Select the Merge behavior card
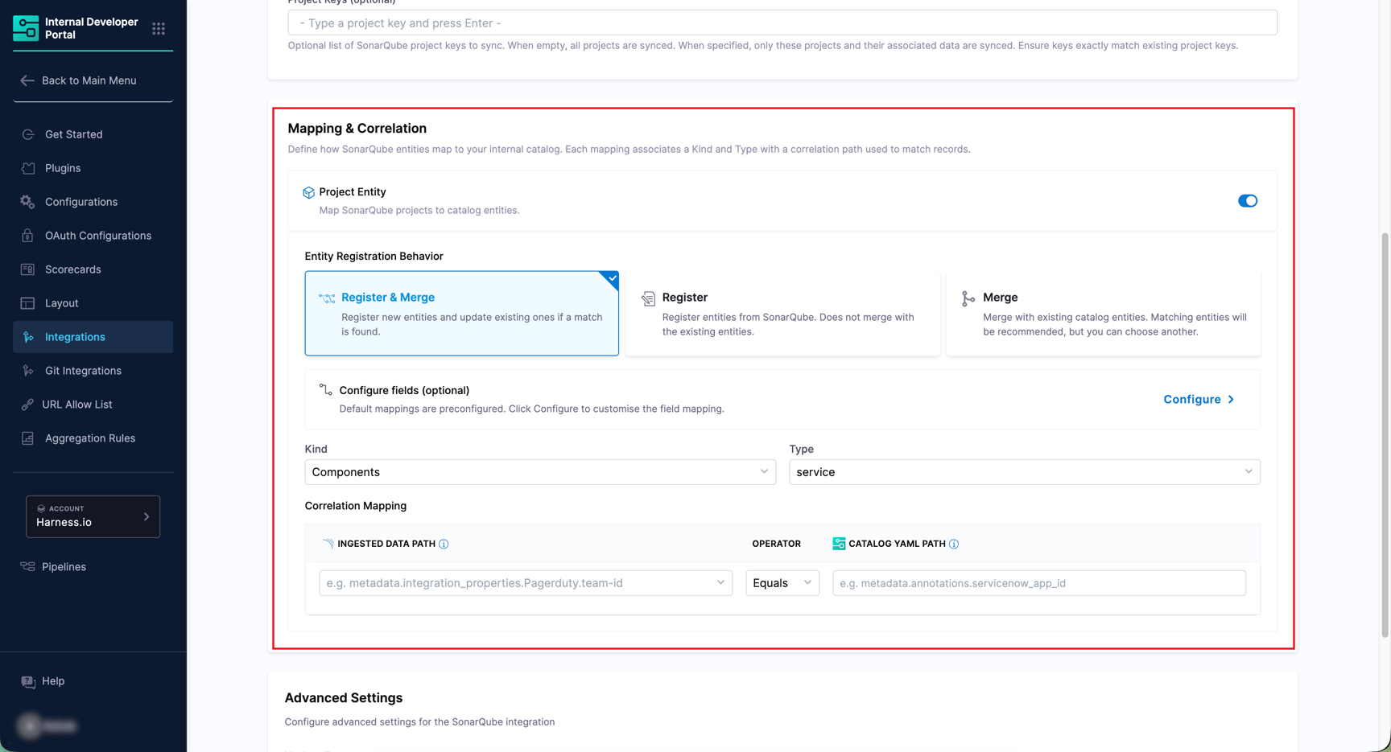This screenshot has width=1391, height=752. [x=1103, y=314]
